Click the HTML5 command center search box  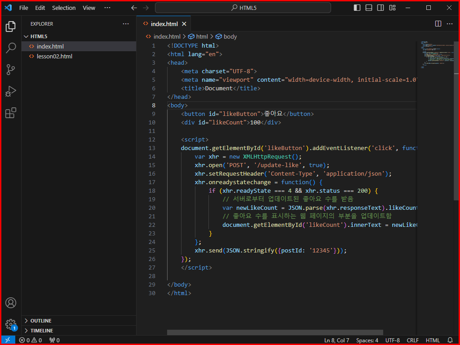243,8
